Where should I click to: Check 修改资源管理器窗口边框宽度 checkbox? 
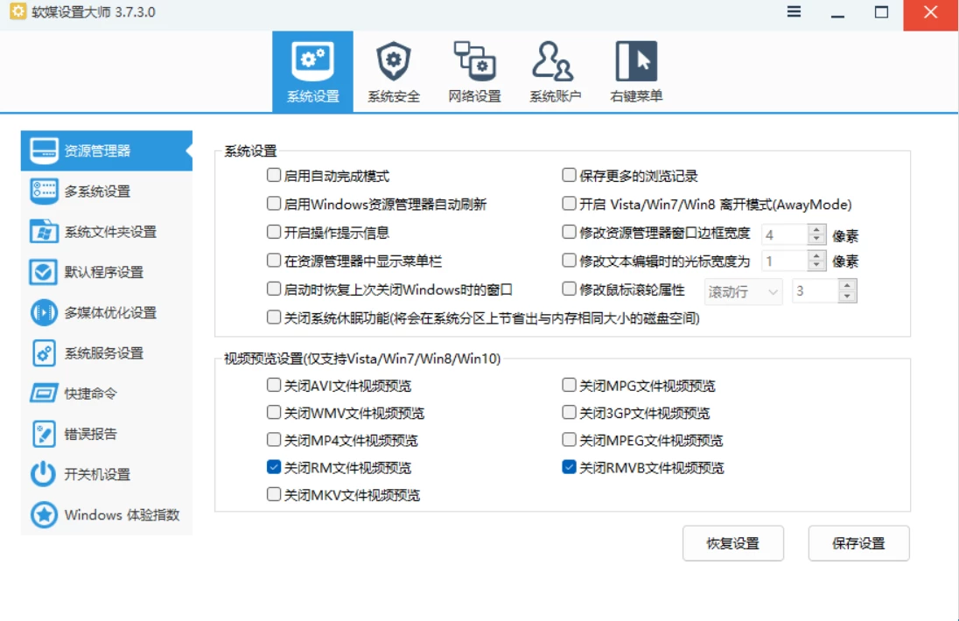[569, 233]
